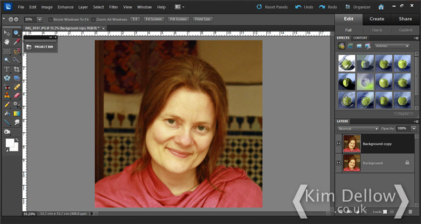Expand the Project Bin panel arrows
Screen dimensions: 421x224
coord(51,37)
